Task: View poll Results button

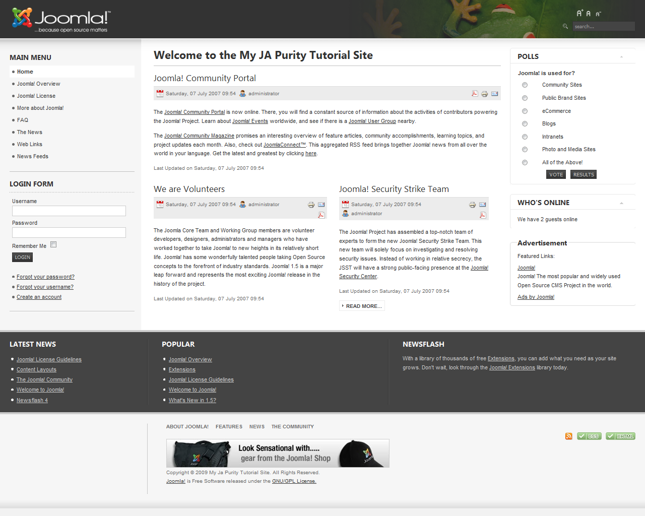Action: click(584, 174)
